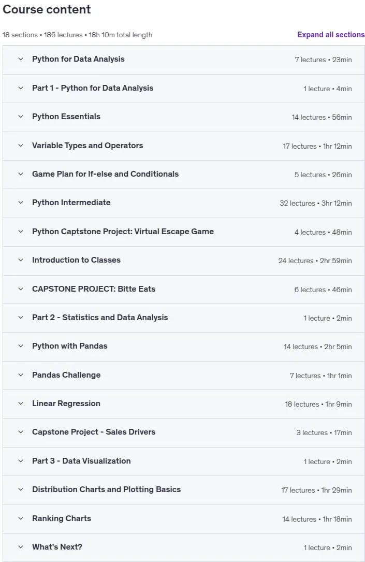Expand all sections link
Screen dimensions: 365x562
[x=331, y=35]
